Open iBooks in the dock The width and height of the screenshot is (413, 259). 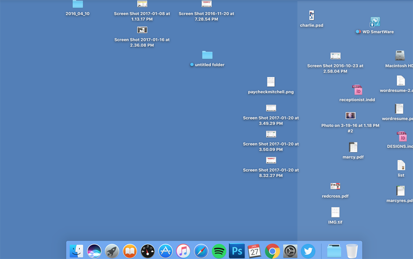[x=130, y=251]
